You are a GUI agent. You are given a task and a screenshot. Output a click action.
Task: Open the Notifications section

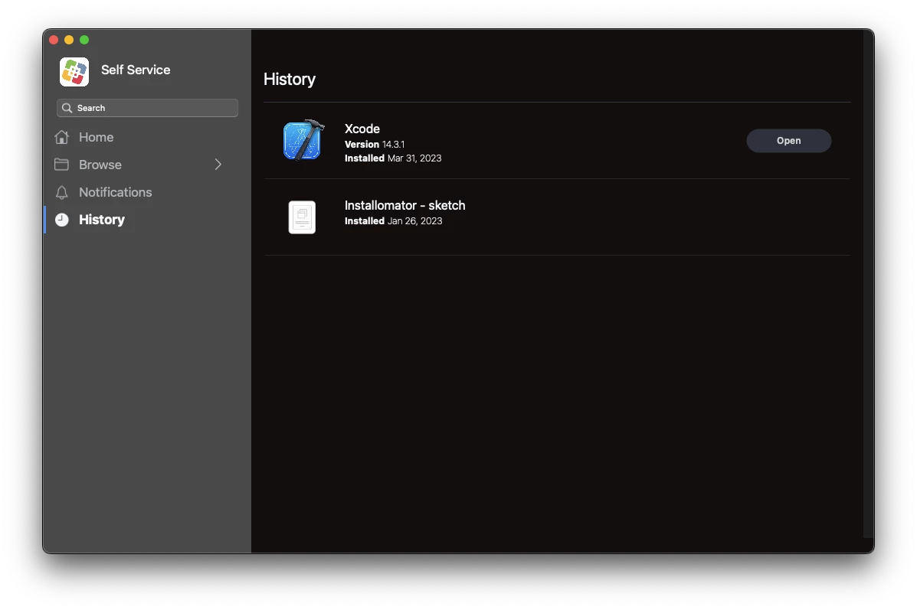tap(115, 192)
